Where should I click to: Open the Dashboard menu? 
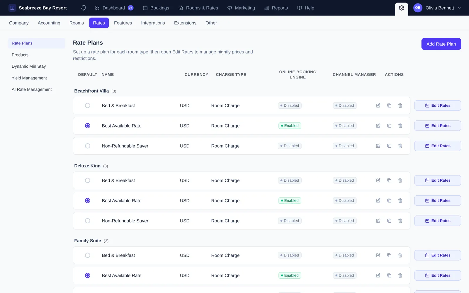pos(114,8)
